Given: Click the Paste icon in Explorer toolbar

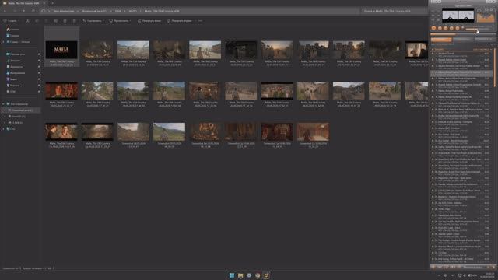Looking at the screenshot, I should (47, 21).
